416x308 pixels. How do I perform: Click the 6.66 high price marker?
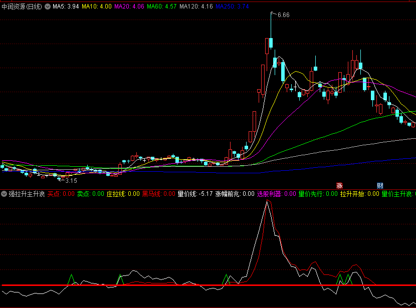tap(283, 15)
